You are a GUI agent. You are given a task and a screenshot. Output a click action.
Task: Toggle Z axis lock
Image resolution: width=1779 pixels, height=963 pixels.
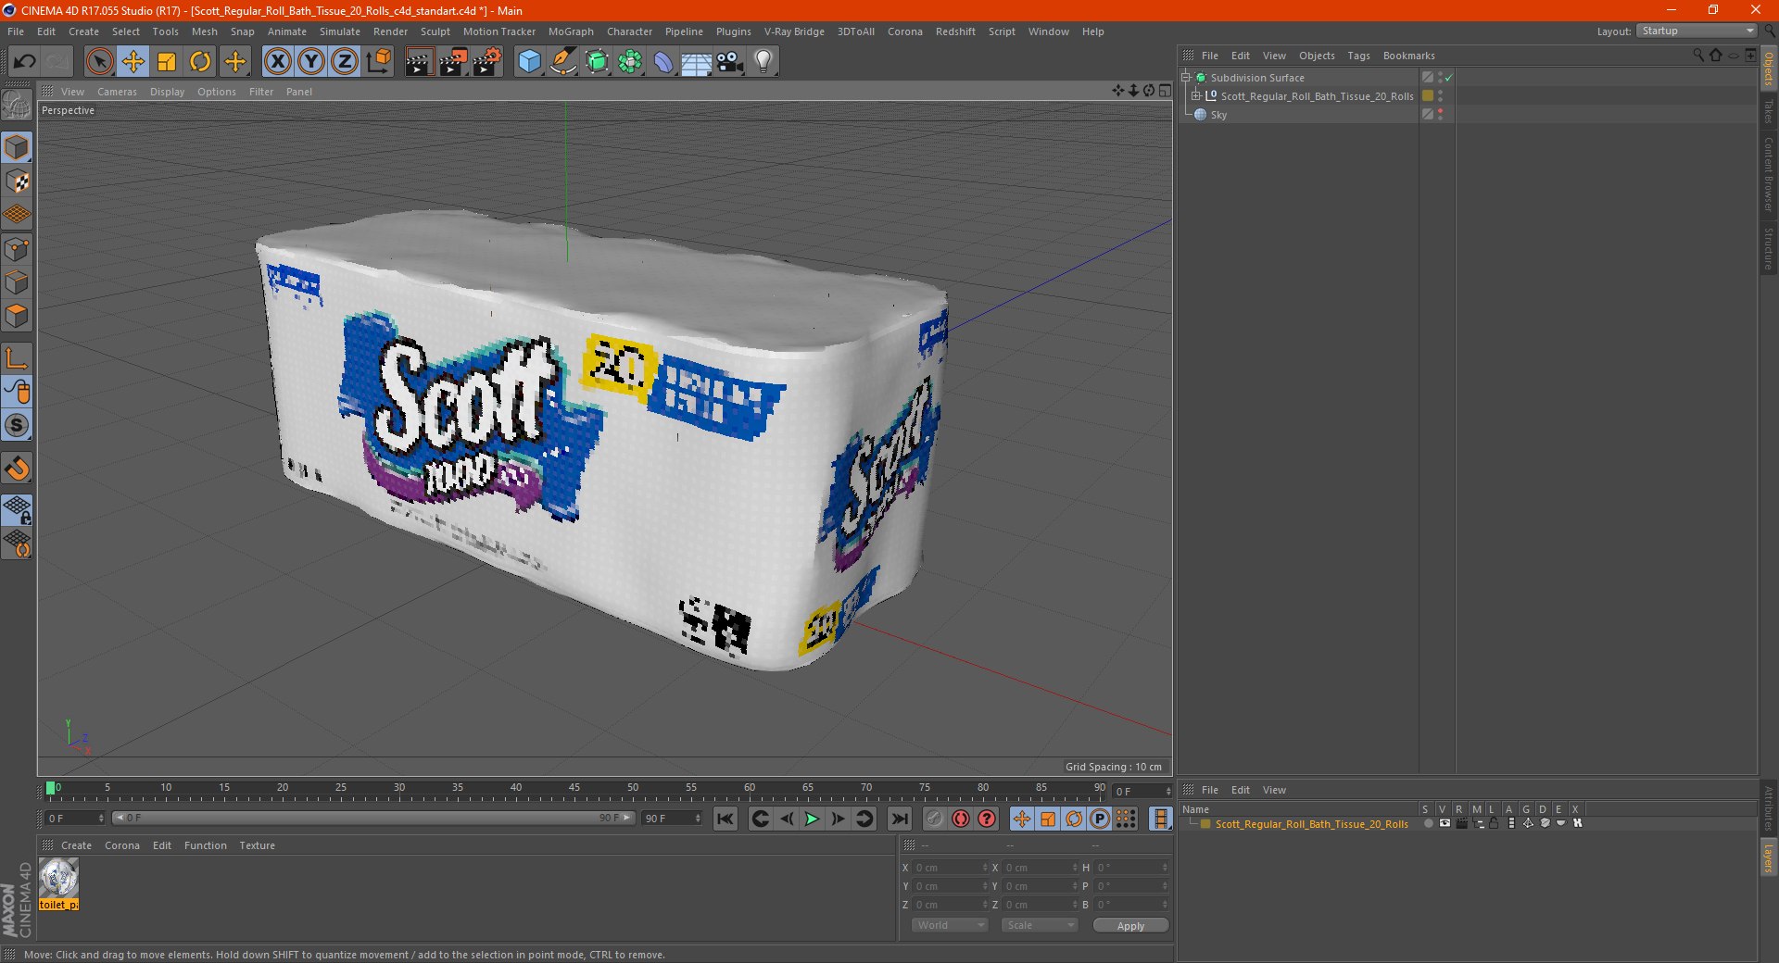pos(345,62)
